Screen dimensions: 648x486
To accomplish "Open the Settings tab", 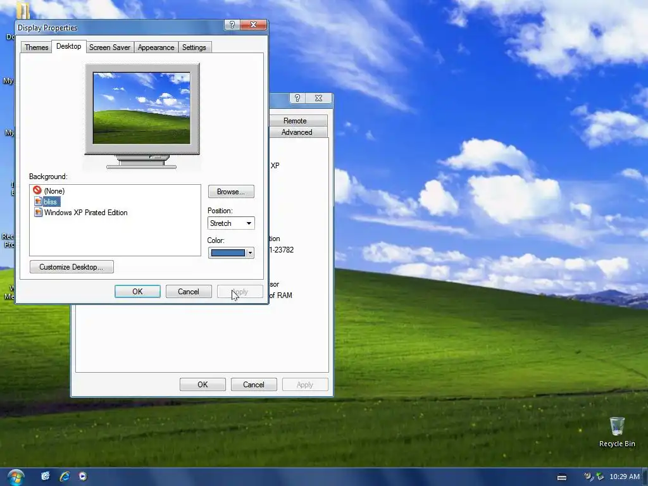I will click(x=194, y=47).
